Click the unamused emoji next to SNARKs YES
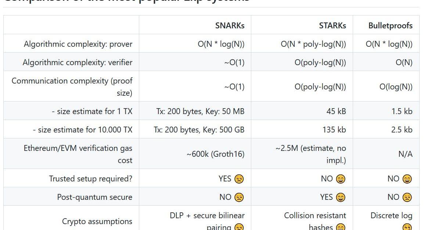The height and width of the screenshot is (230, 424). tap(239, 179)
